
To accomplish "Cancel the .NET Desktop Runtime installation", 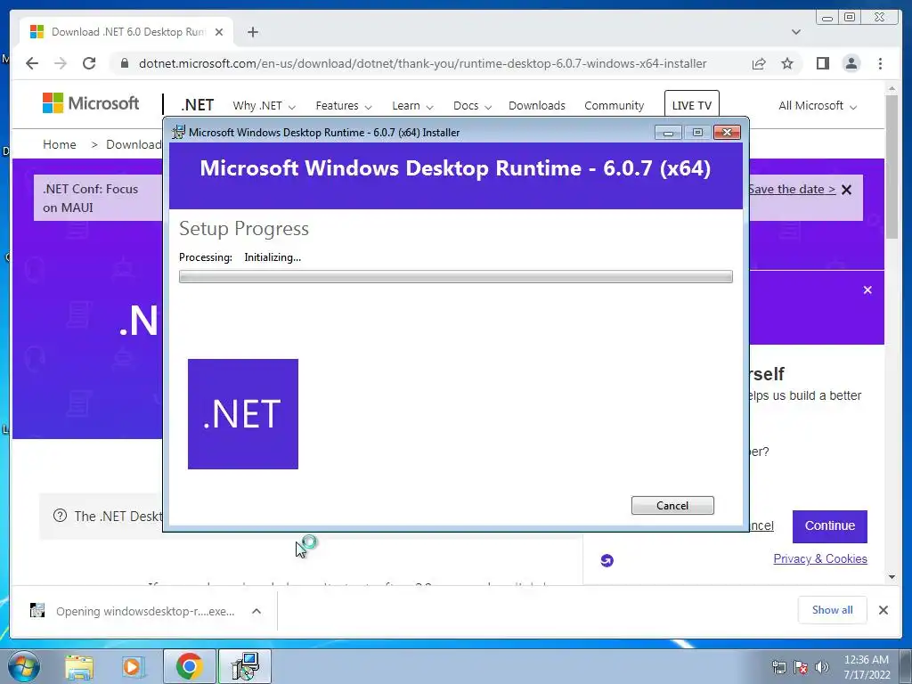I will [672, 506].
